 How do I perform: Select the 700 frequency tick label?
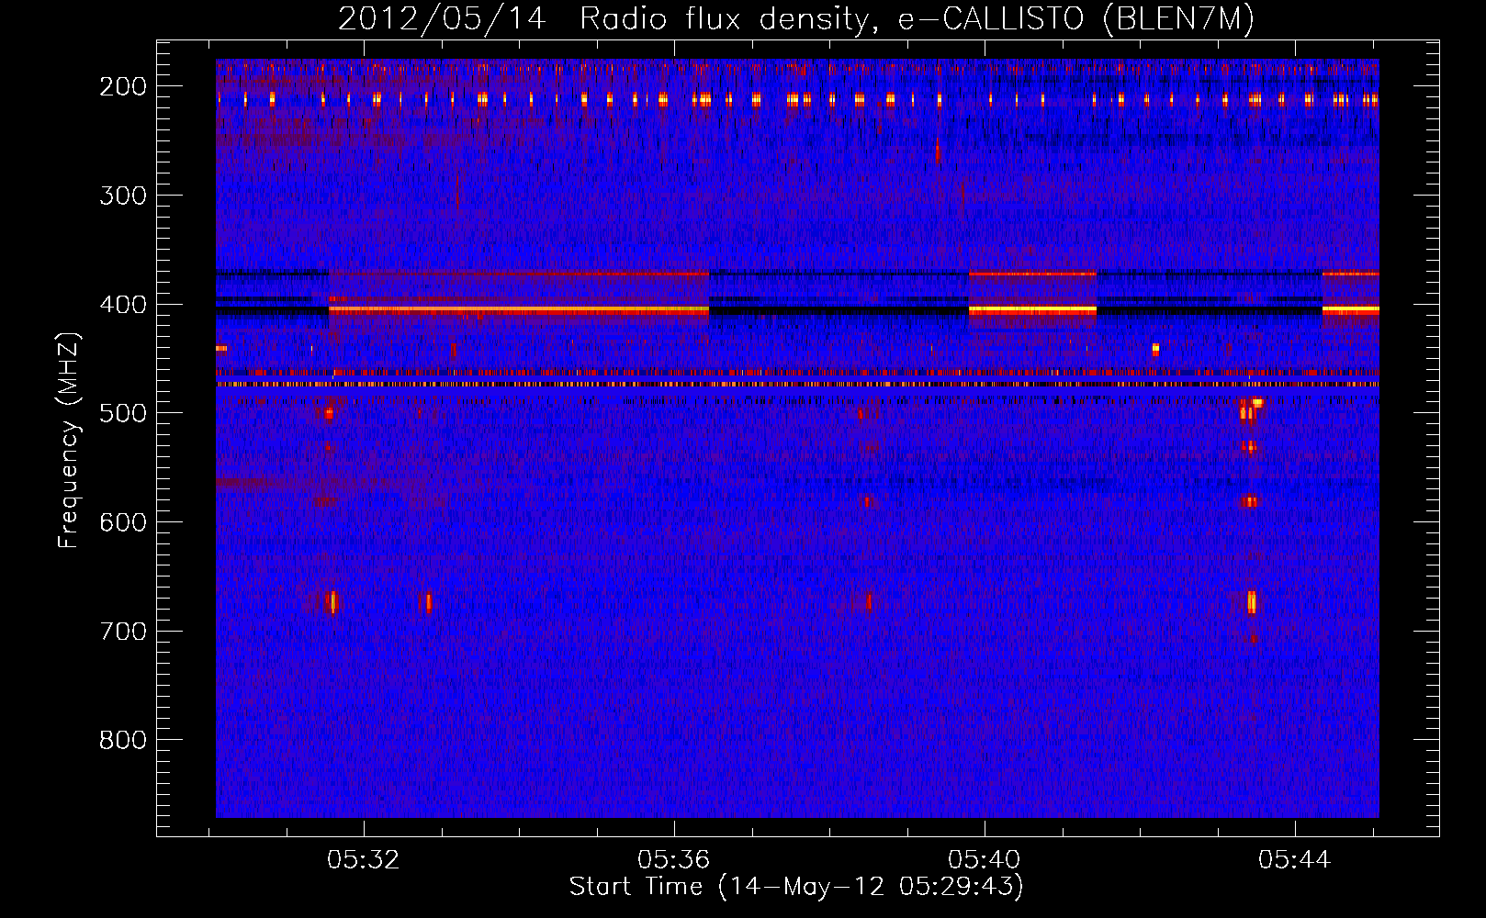point(123,632)
